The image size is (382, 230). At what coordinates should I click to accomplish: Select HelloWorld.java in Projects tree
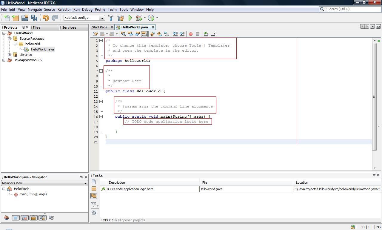coord(42,49)
